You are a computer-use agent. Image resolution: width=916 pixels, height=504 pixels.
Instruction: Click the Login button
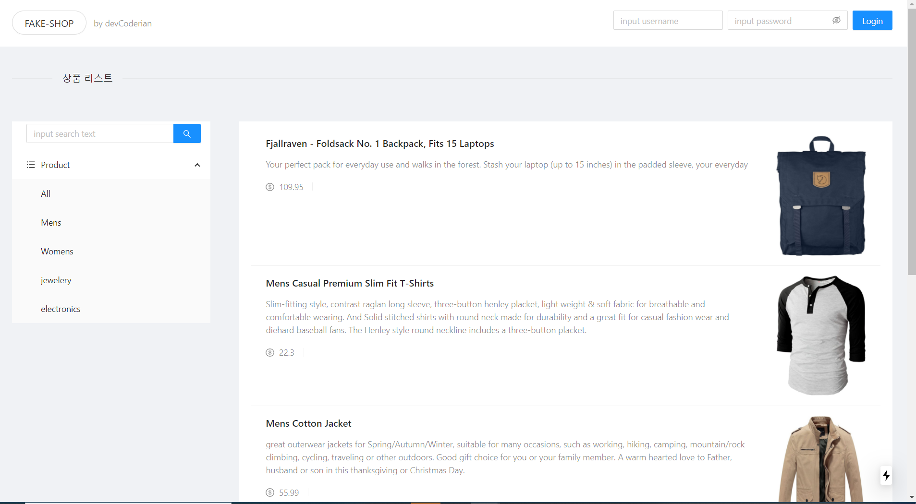[871, 20]
